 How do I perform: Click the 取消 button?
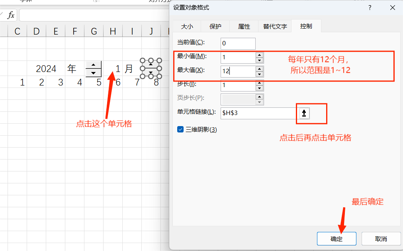380,239
